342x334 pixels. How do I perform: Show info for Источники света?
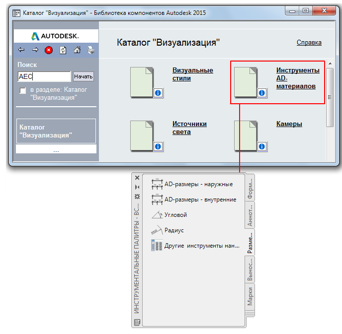click(158, 146)
